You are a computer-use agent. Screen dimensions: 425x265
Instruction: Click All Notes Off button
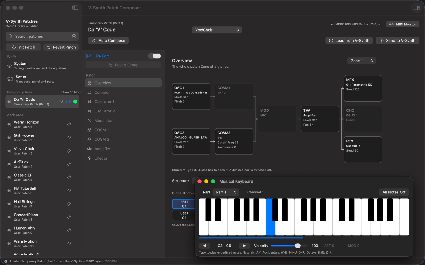pyautogui.click(x=394, y=192)
